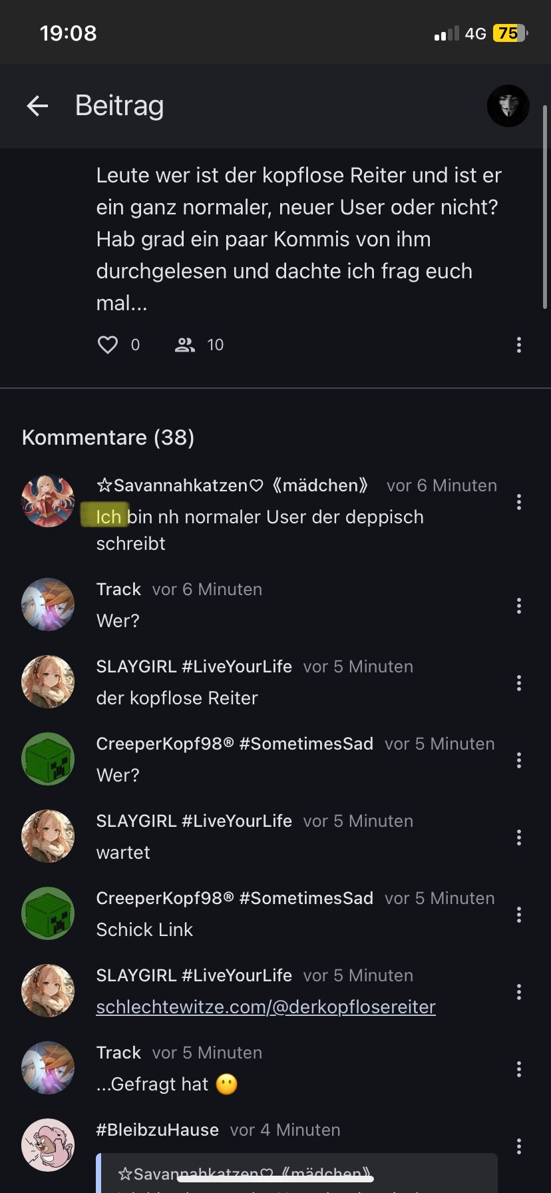Open menu for '...Gefragt hat' comment
The width and height of the screenshot is (551, 1193).
pyautogui.click(x=518, y=1069)
